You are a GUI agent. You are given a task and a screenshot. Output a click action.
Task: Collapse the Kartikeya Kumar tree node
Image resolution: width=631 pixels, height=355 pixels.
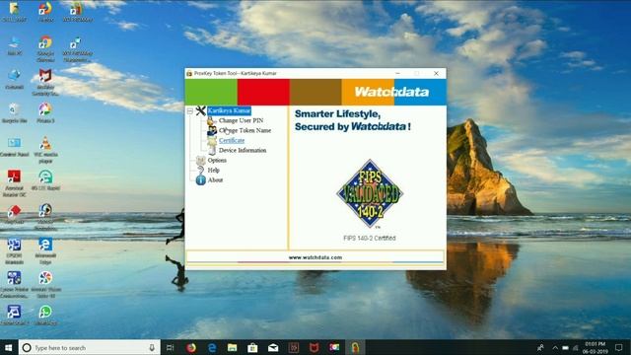(x=190, y=111)
